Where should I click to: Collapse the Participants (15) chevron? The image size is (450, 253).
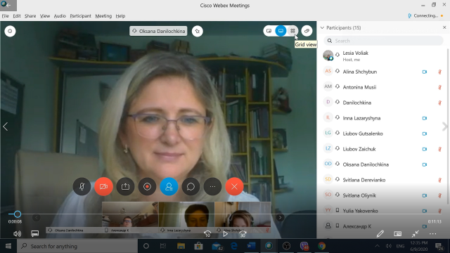[x=322, y=28]
